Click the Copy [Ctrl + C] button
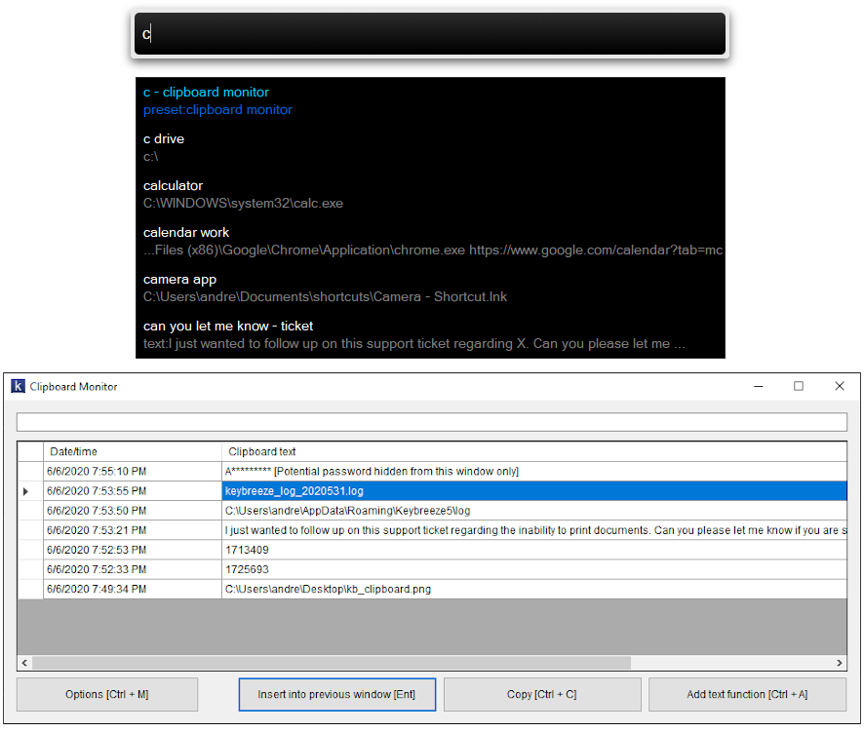864x732 pixels. (542, 695)
